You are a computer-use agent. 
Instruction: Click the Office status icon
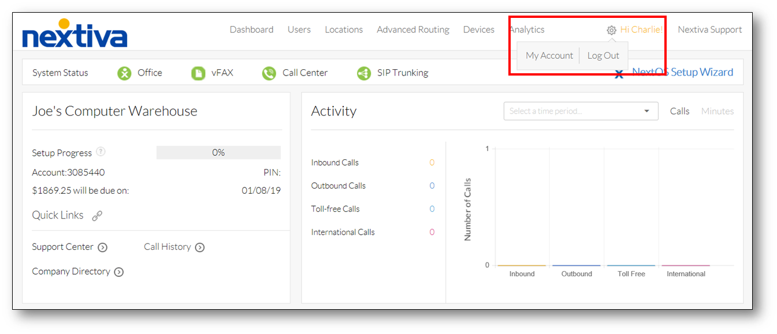tap(124, 73)
